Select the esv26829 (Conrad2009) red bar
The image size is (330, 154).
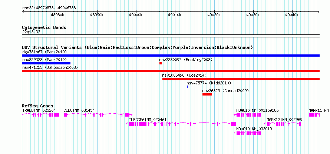click(x=207, y=94)
